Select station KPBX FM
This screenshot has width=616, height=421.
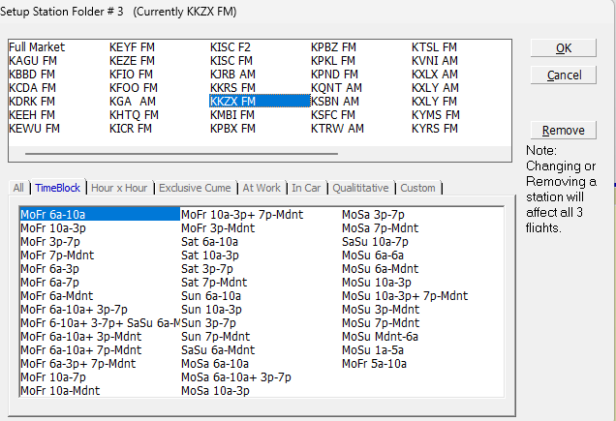click(x=232, y=129)
